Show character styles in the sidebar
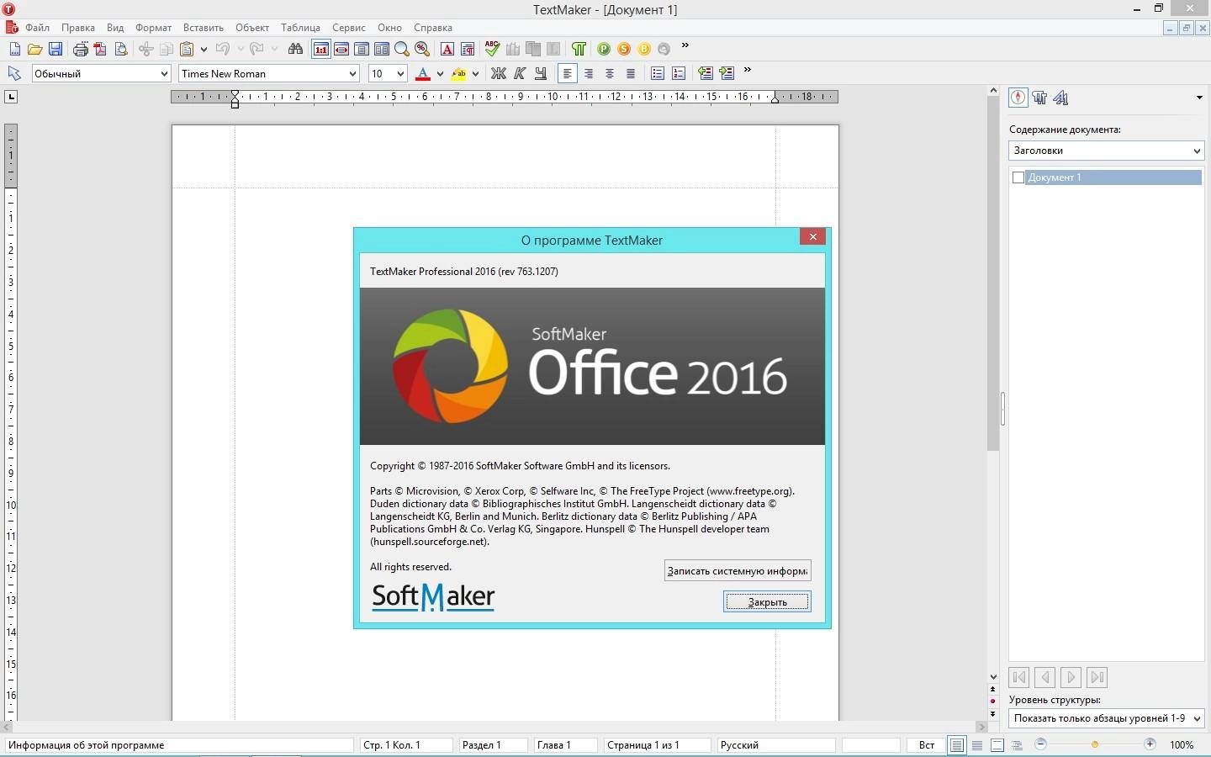The width and height of the screenshot is (1211, 757). pos(1060,98)
